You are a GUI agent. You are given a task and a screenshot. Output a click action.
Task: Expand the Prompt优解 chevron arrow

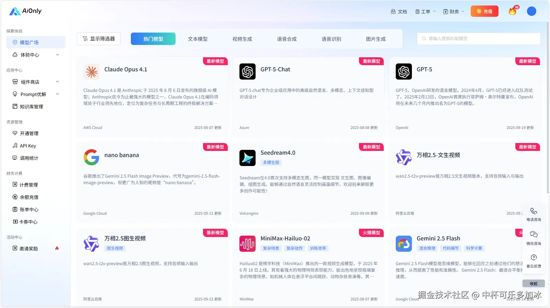(x=57, y=94)
